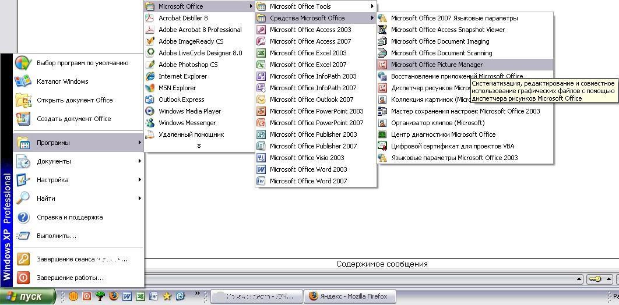Start Windows Media Player

[199, 111]
